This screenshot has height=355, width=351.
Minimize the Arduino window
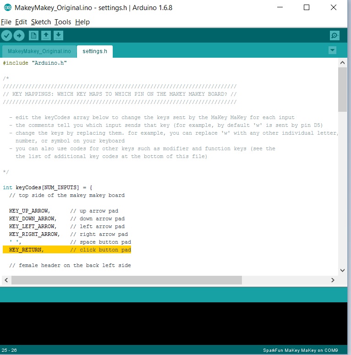280,7
